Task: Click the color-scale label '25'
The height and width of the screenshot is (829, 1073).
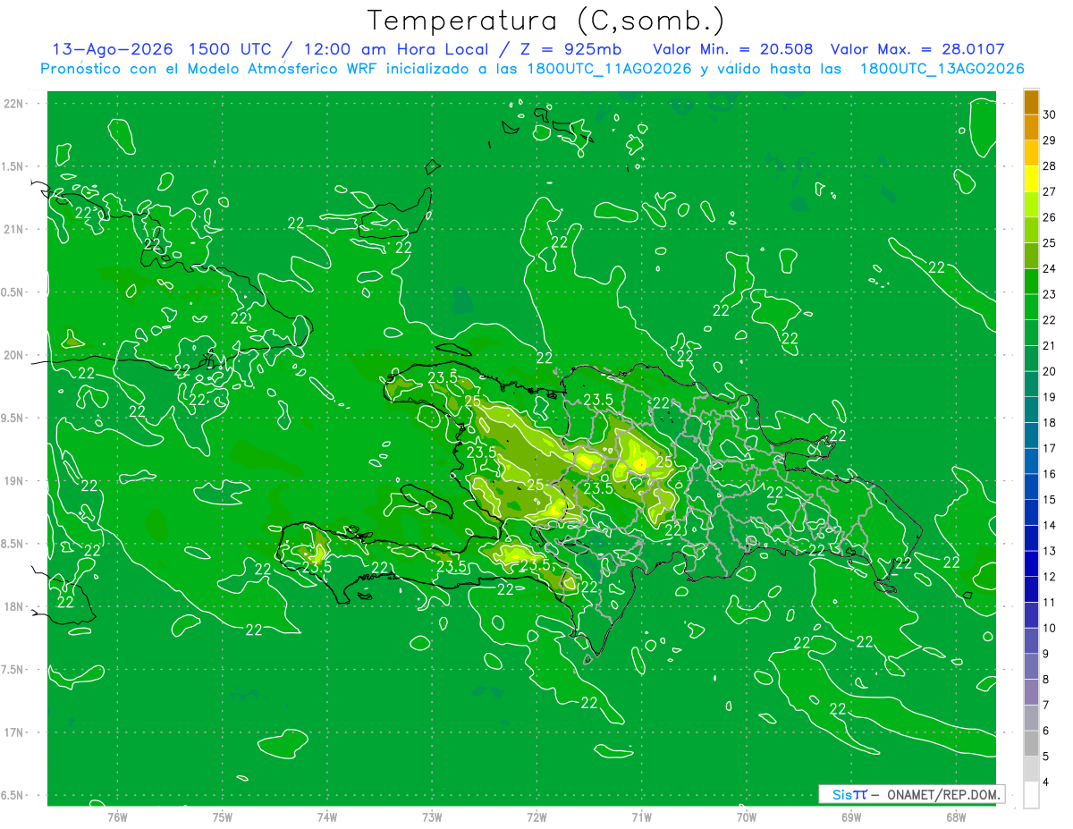Action: point(1050,243)
